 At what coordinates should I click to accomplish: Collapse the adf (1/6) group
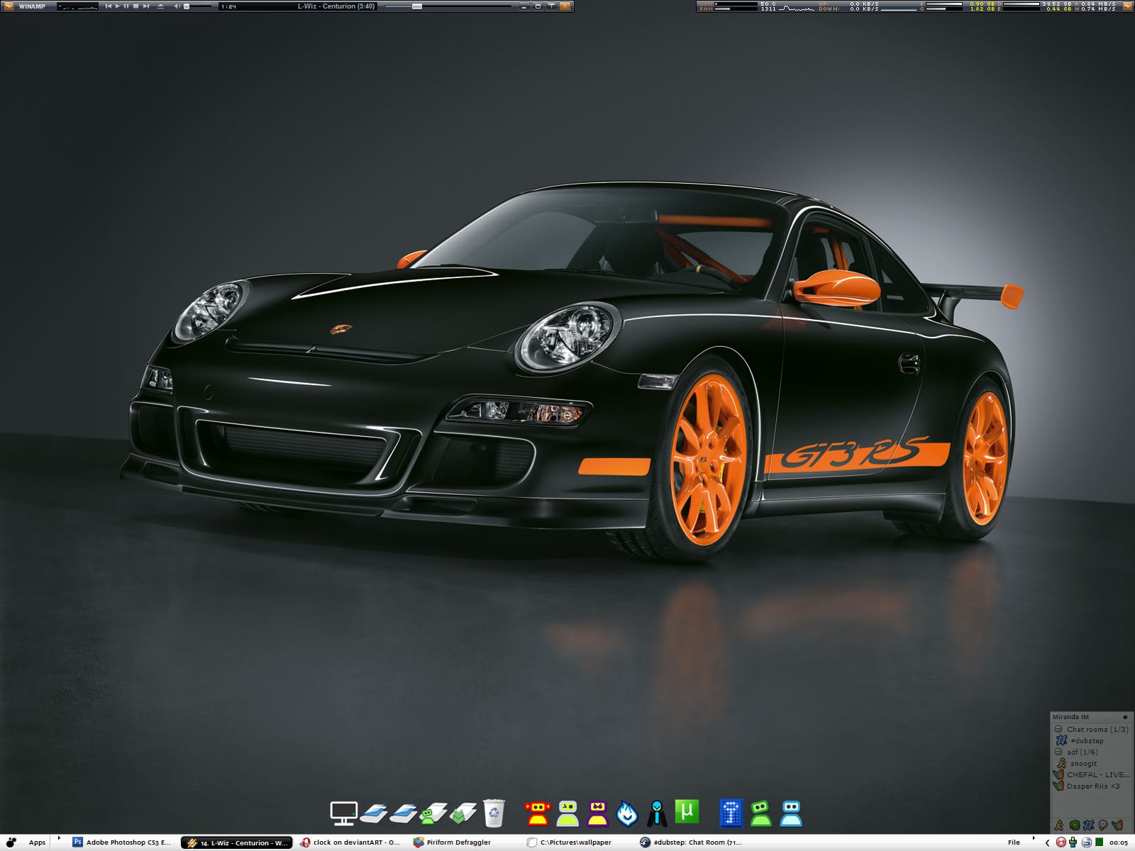(1058, 752)
